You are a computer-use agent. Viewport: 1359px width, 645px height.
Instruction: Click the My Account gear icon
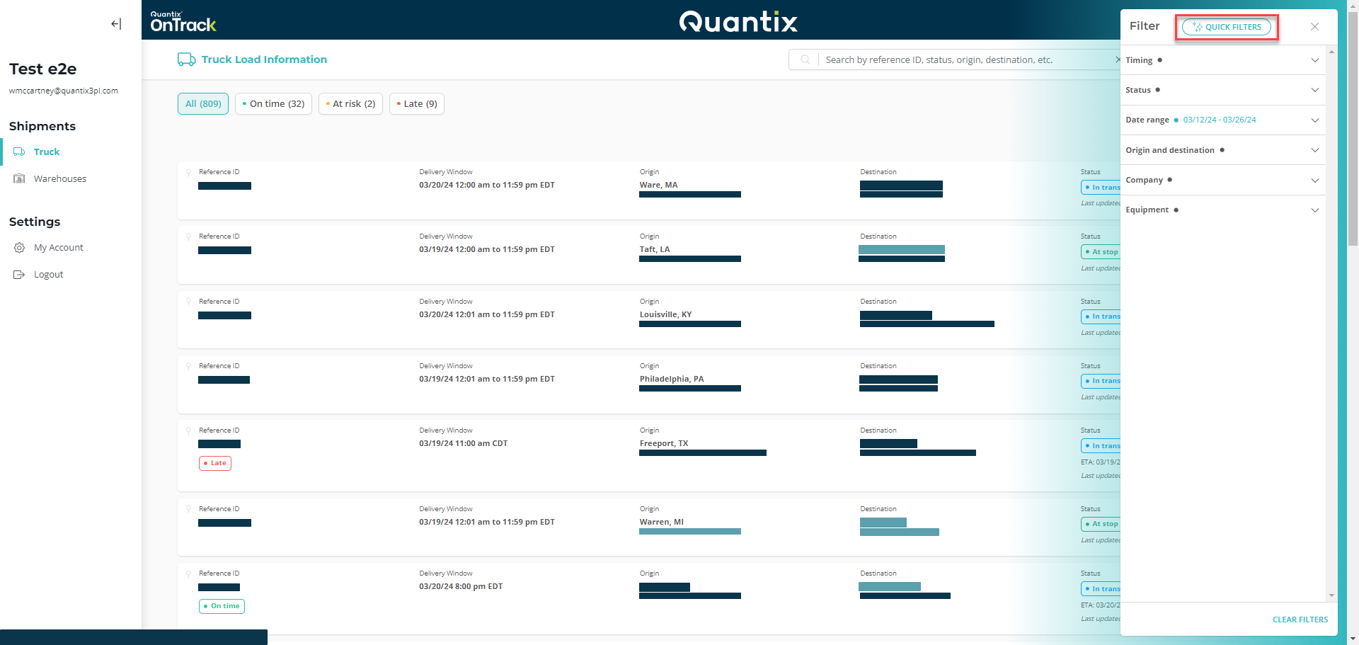point(19,247)
